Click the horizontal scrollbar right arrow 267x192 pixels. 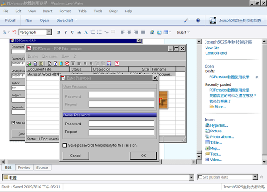194,162
